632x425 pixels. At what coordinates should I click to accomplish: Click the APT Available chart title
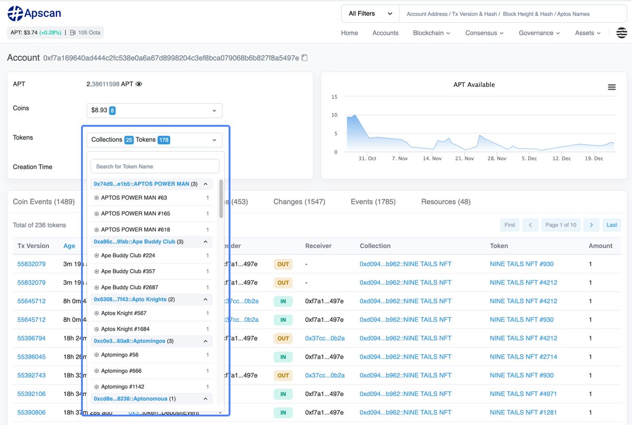coord(474,85)
